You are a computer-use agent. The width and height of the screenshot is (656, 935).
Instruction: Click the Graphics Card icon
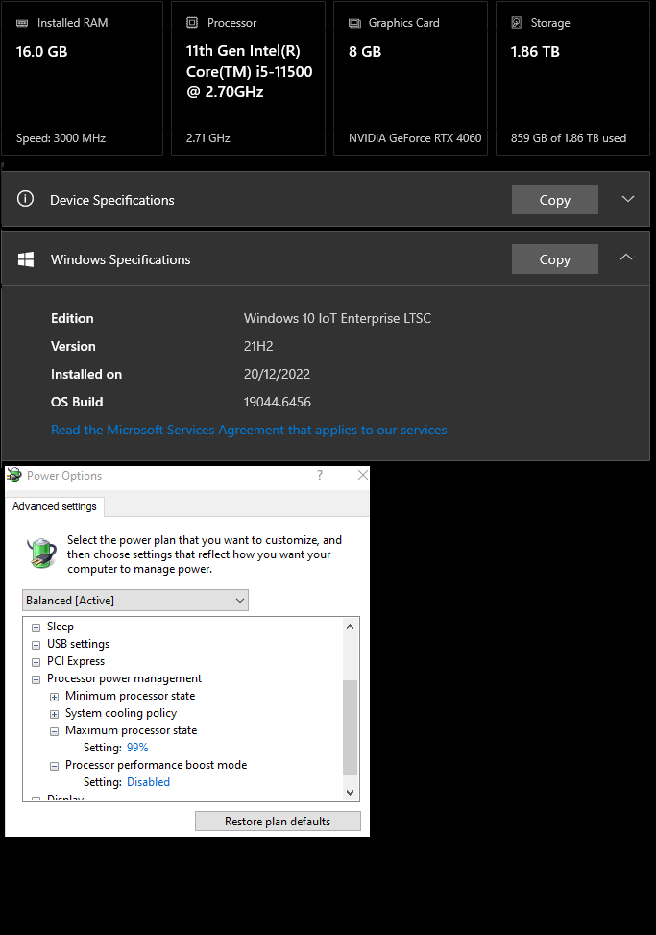tap(354, 23)
